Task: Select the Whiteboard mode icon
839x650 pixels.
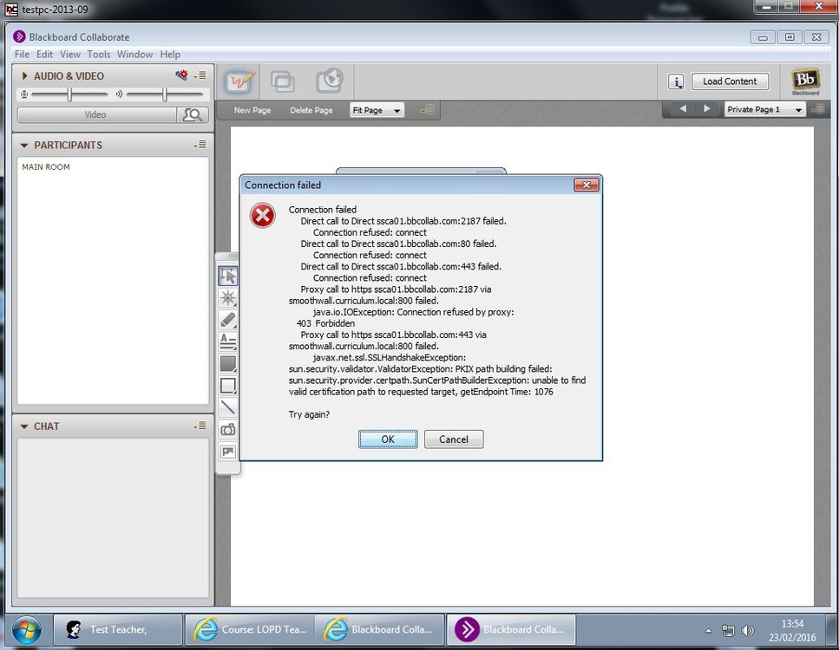Action: (x=239, y=81)
